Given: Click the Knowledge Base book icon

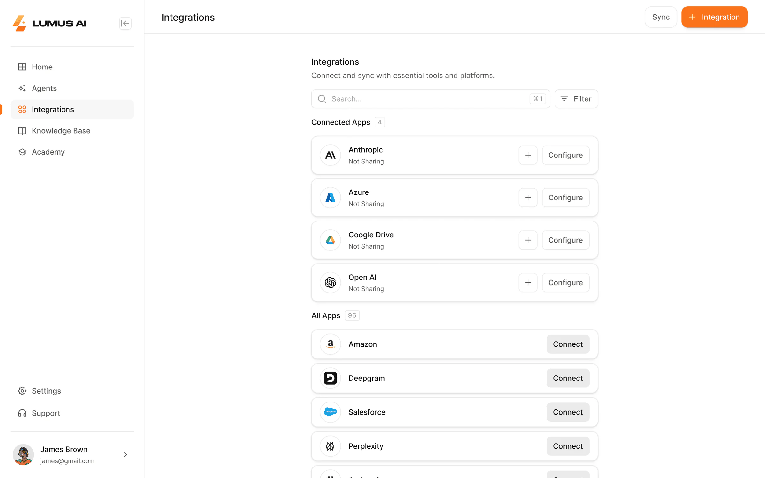Looking at the screenshot, I should (22, 131).
